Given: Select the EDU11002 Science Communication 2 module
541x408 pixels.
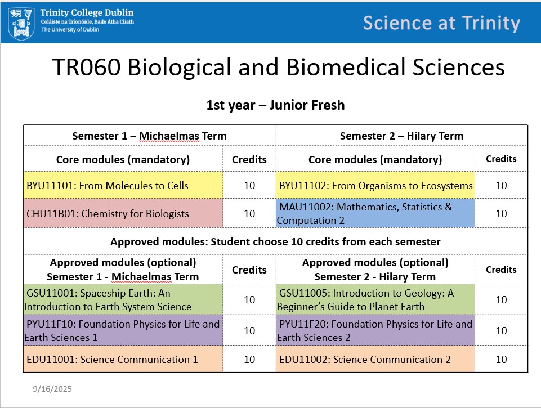Looking at the screenshot, I should click(375, 359).
